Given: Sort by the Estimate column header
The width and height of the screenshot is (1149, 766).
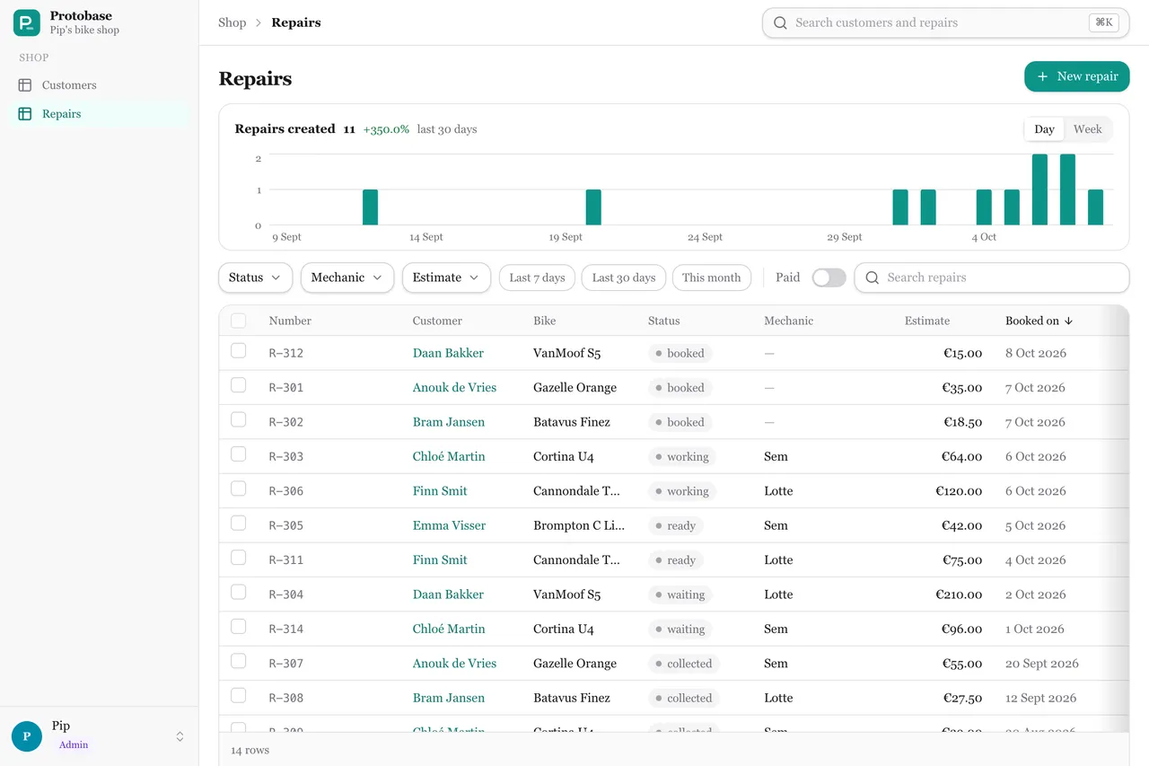Looking at the screenshot, I should pos(926,321).
